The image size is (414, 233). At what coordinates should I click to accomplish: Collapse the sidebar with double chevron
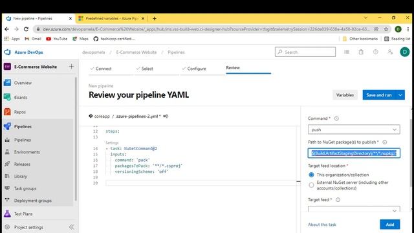[72, 227]
